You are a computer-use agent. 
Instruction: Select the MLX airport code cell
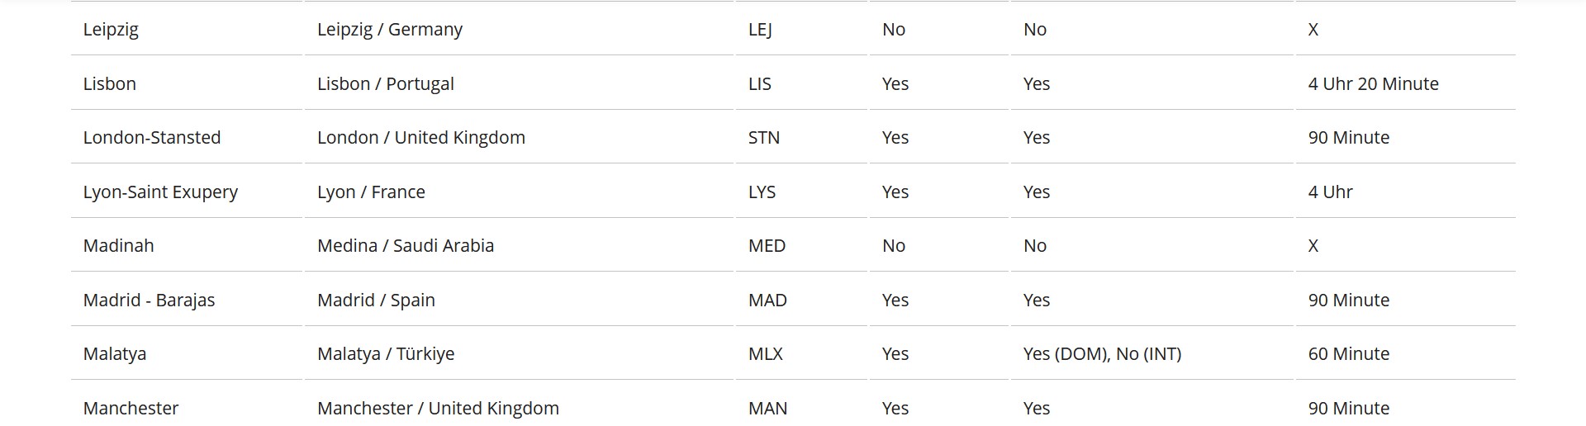coord(765,354)
